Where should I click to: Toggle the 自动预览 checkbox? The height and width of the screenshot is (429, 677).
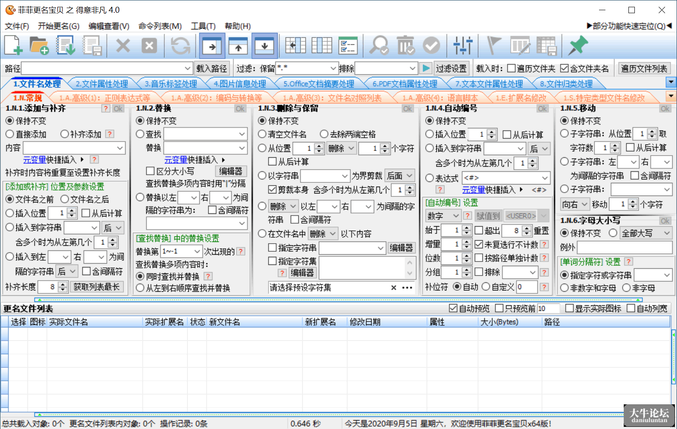click(453, 308)
